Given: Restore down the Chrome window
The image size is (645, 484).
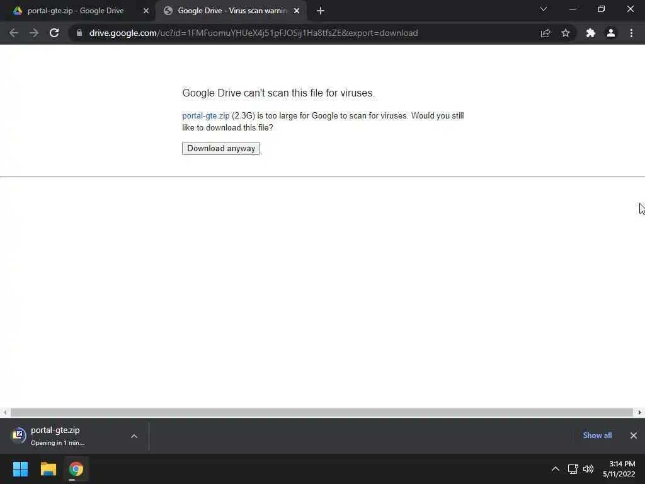Looking at the screenshot, I should click(602, 9).
